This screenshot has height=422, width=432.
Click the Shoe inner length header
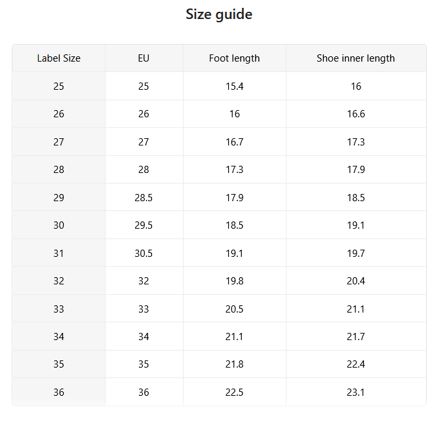point(356,58)
